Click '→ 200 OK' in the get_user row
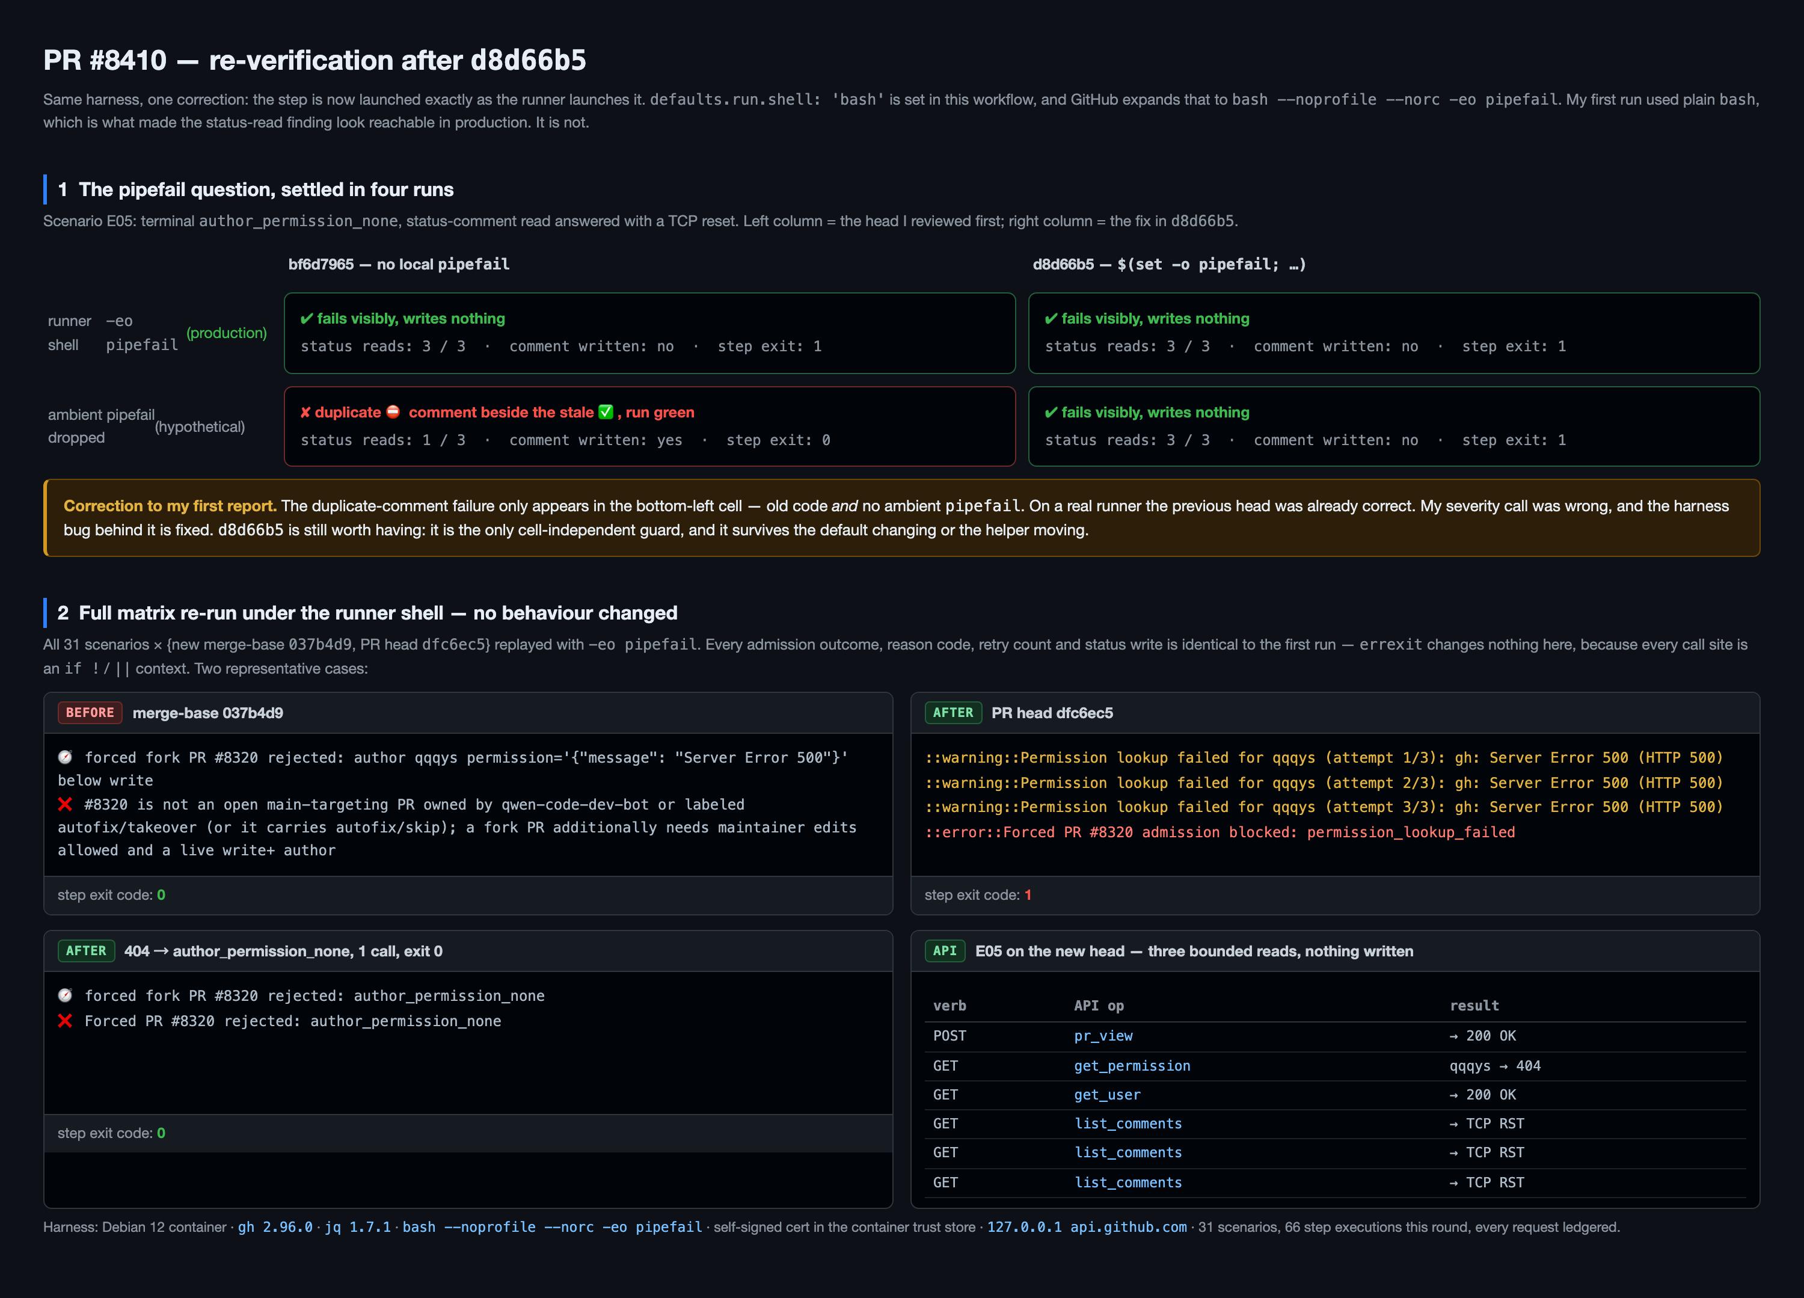Viewport: 1804px width, 1298px height. (x=1483, y=1094)
